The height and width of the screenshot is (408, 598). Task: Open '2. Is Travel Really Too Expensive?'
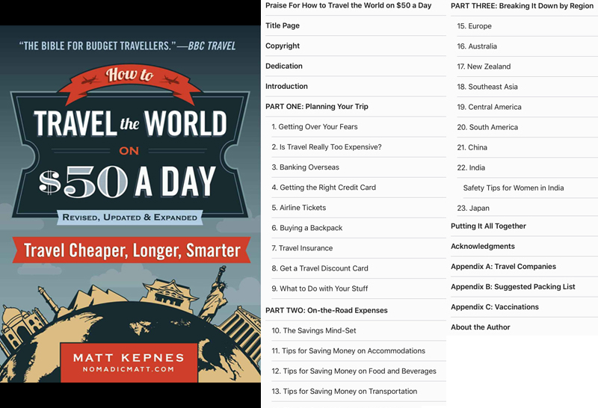pos(359,146)
